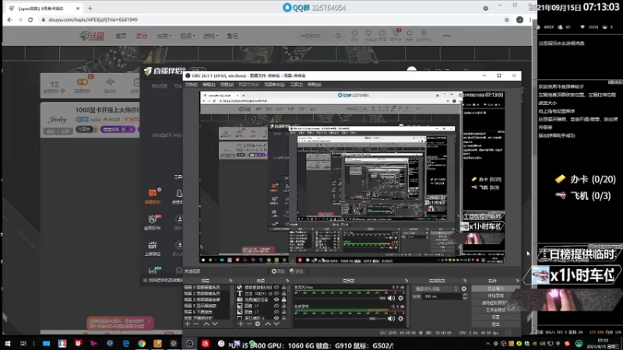Open OBS 配置文件(P) menu

coord(248,85)
